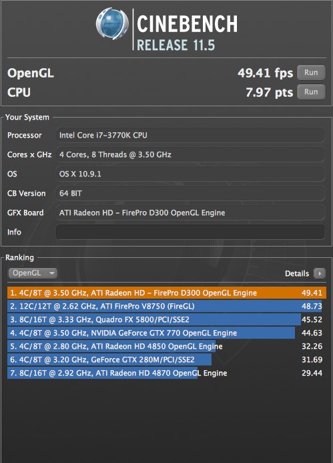Select the Radeon HD 4870 ranking row
Viewport: 333px width, 463px height.
point(167,373)
